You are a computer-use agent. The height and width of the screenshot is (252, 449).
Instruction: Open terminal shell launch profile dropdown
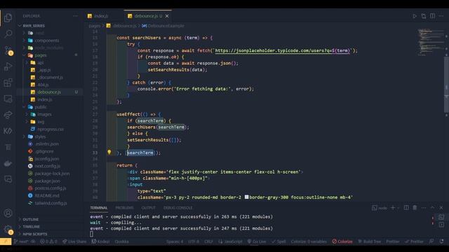point(398,208)
